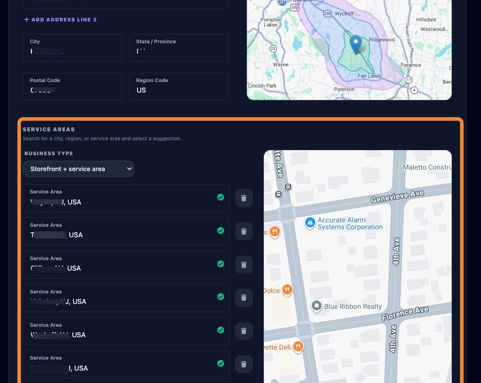This screenshot has width=481, height=383.
Task: Click the third Service Area input field
Action: click(x=126, y=265)
